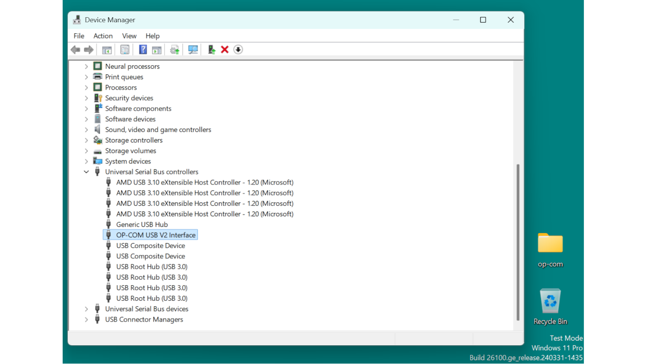The image size is (647, 364).
Task: Click the Forward navigation arrow
Action: pos(88,49)
